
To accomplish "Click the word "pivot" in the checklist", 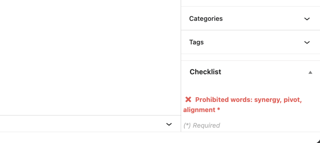I will tap(292, 100).
